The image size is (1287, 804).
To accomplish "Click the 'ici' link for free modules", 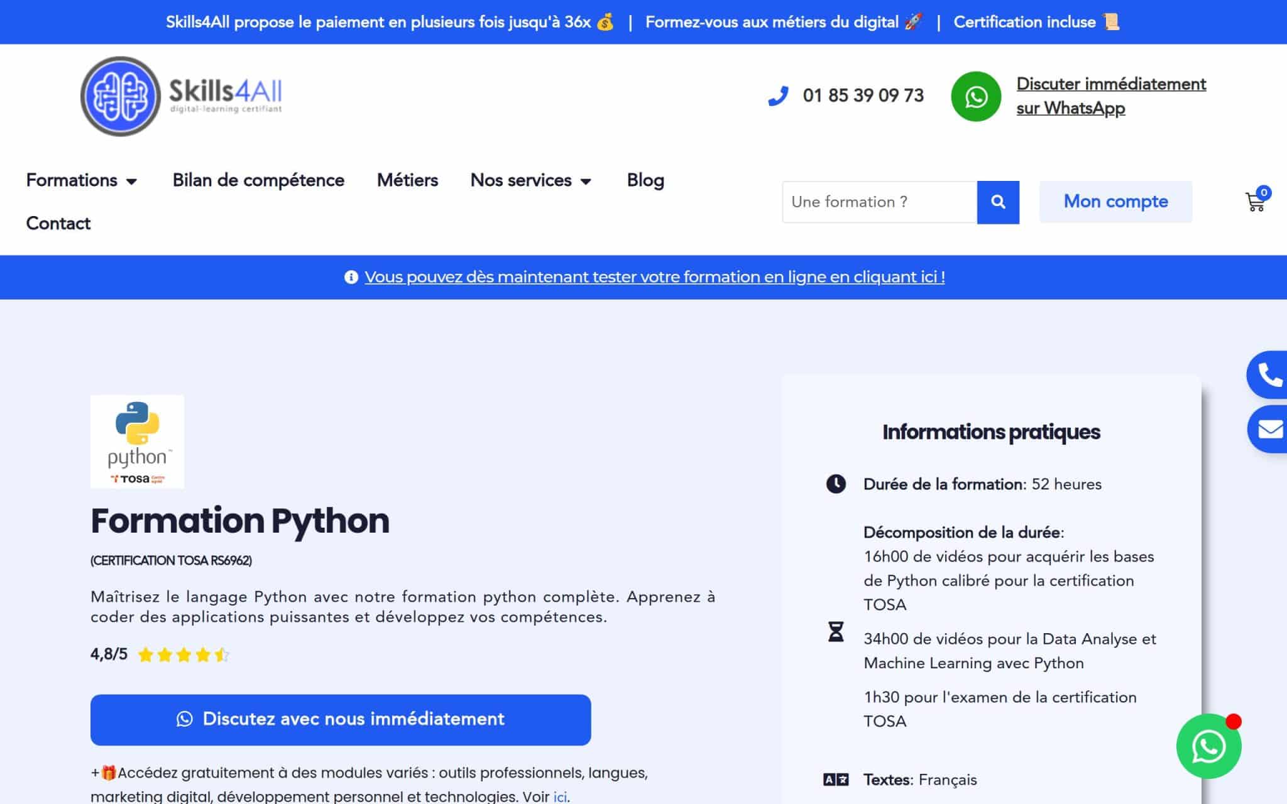I will tap(560, 796).
